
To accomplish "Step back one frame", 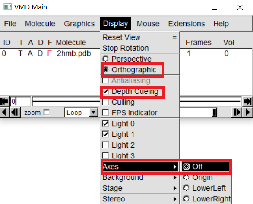I will click(15, 112).
